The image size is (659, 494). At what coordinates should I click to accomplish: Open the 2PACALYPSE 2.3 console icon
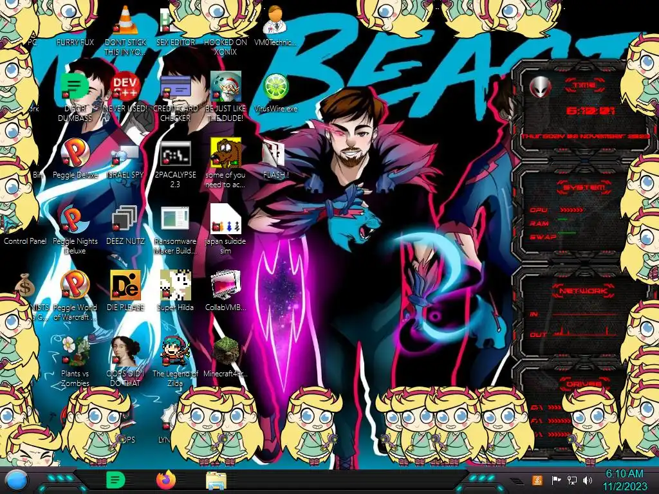coord(175,164)
